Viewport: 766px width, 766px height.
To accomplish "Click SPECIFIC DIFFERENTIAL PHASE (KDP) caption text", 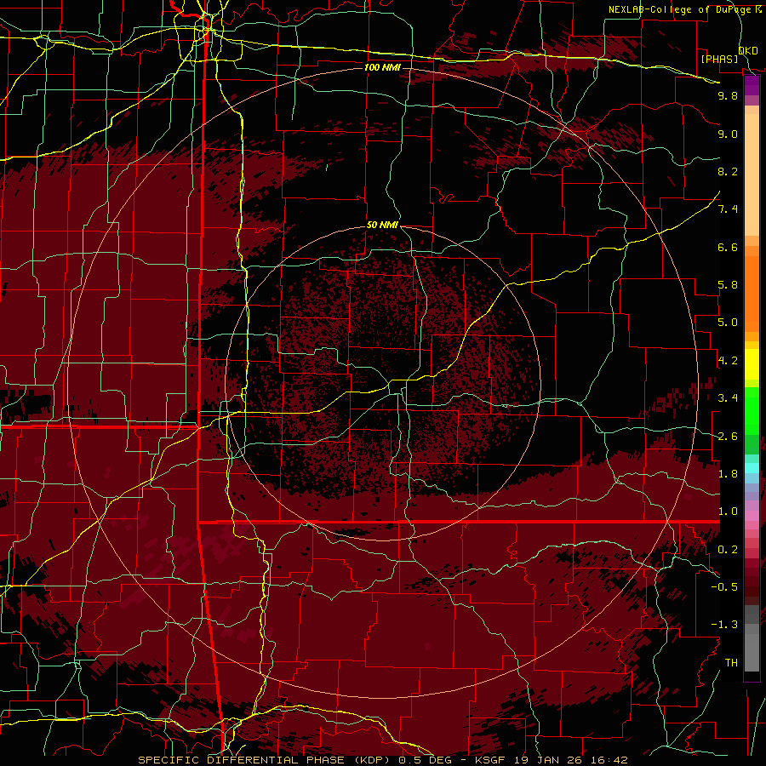I will (264, 760).
